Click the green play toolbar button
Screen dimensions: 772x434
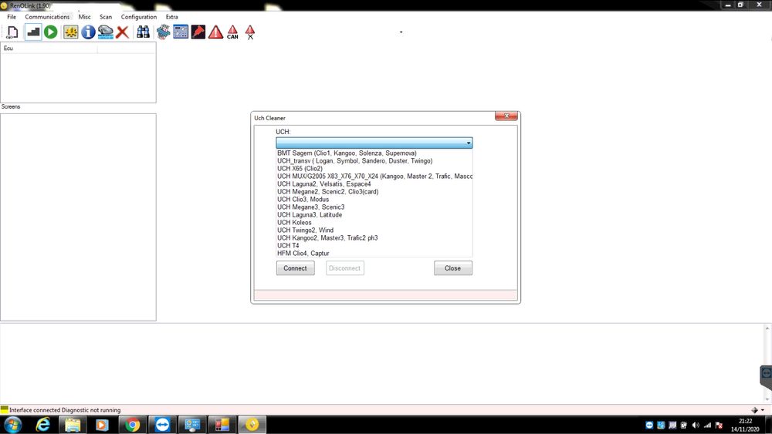point(51,32)
